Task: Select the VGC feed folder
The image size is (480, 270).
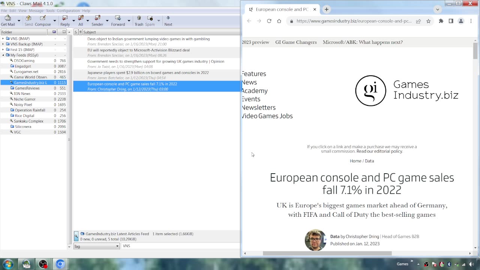Action: pos(17,132)
